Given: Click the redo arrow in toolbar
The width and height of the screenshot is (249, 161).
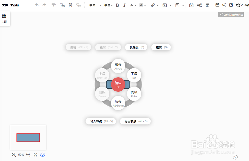Looking at the screenshot, I should [44, 5].
